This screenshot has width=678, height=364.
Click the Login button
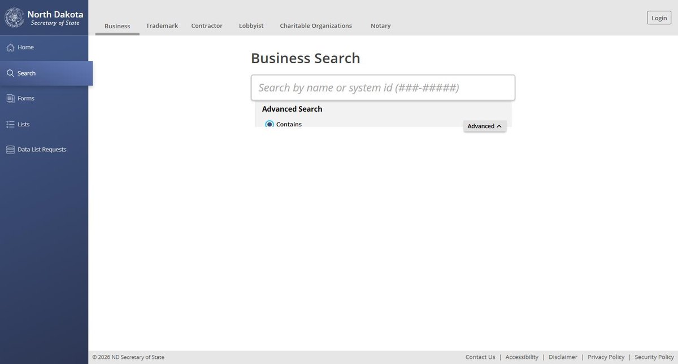click(659, 18)
